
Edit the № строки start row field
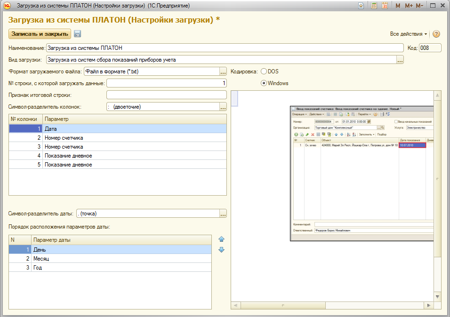(x=167, y=83)
